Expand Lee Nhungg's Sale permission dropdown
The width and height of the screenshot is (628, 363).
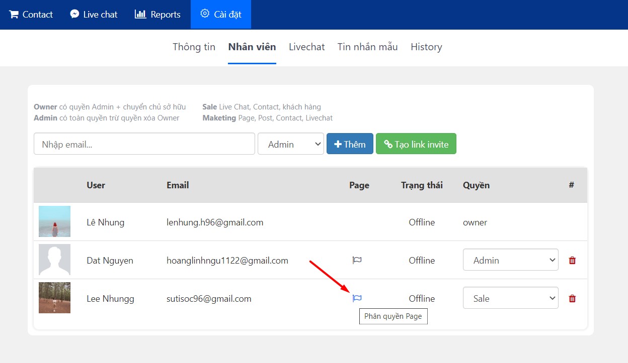(510, 298)
